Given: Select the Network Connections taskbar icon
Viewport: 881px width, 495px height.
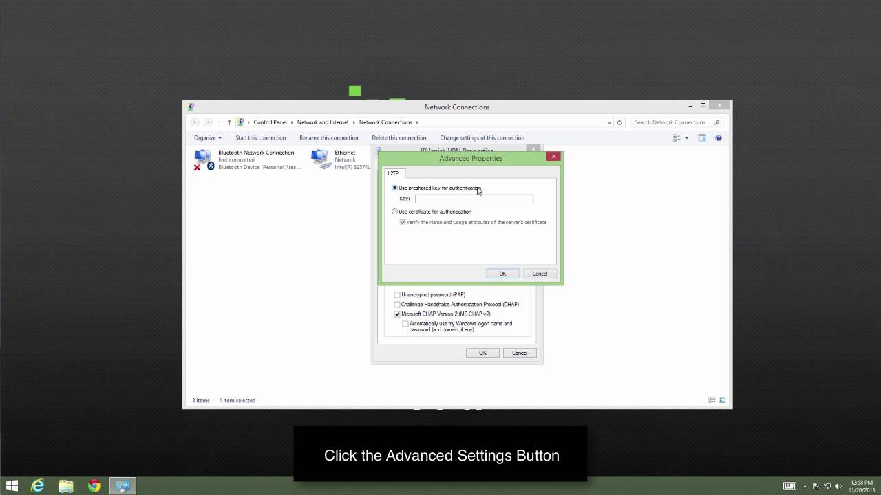Looking at the screenshot, I should pos(124,486).
